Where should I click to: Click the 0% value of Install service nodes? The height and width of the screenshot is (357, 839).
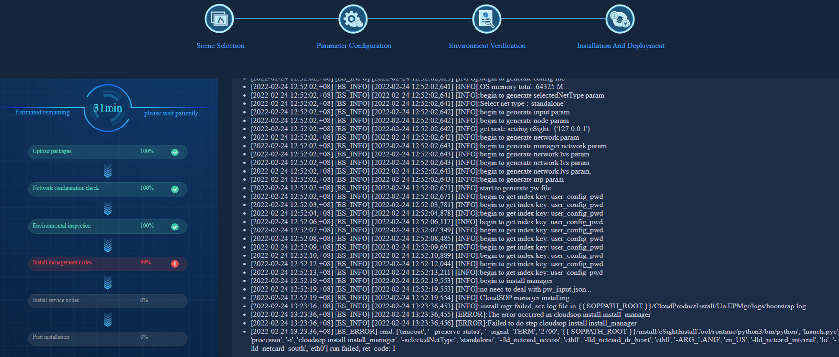[x=144, y=300]
